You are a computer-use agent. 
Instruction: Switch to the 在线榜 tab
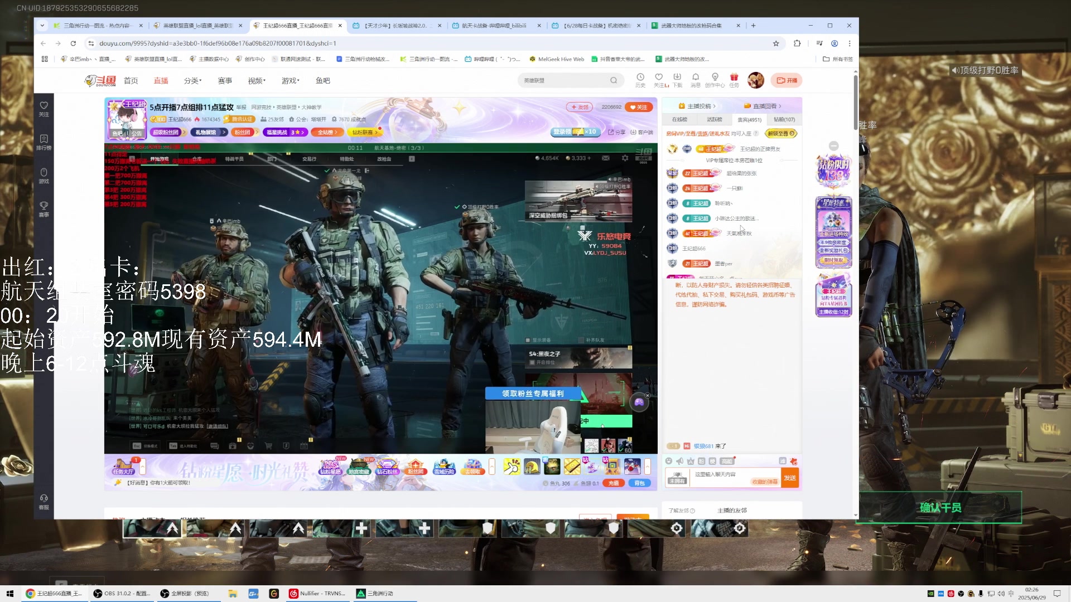pyautogui.click(x=679, y=119)
